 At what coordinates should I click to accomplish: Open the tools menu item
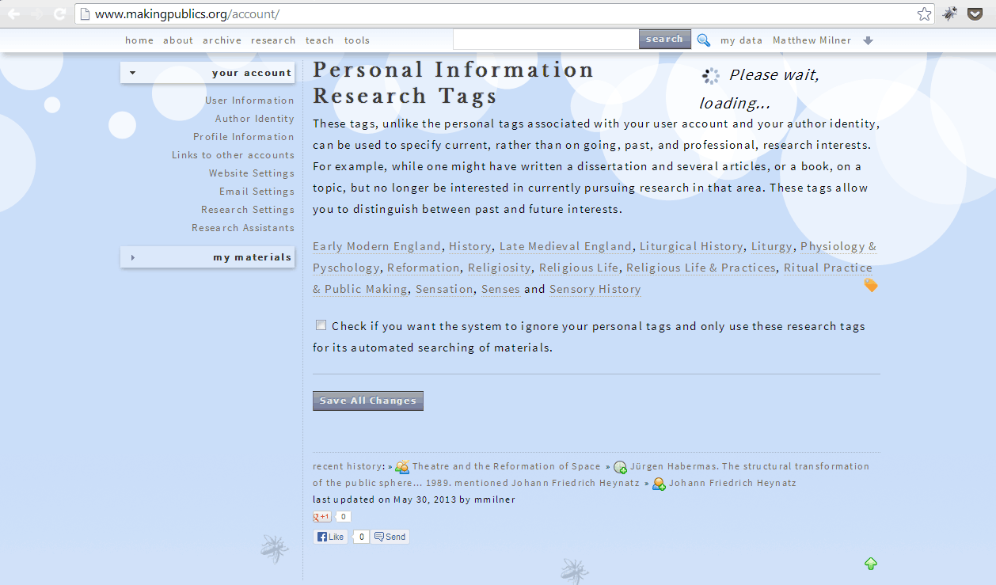(357, 40)
